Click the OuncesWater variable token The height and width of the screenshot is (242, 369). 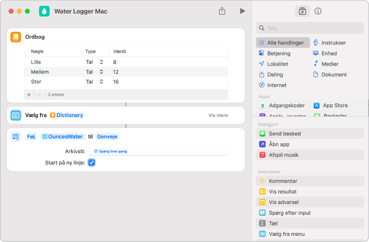[x=63, y=136]
